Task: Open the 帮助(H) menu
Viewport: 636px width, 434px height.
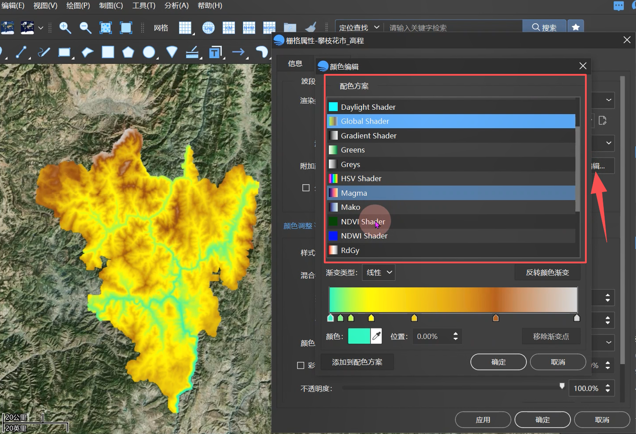Action: [x=210, y=5]
